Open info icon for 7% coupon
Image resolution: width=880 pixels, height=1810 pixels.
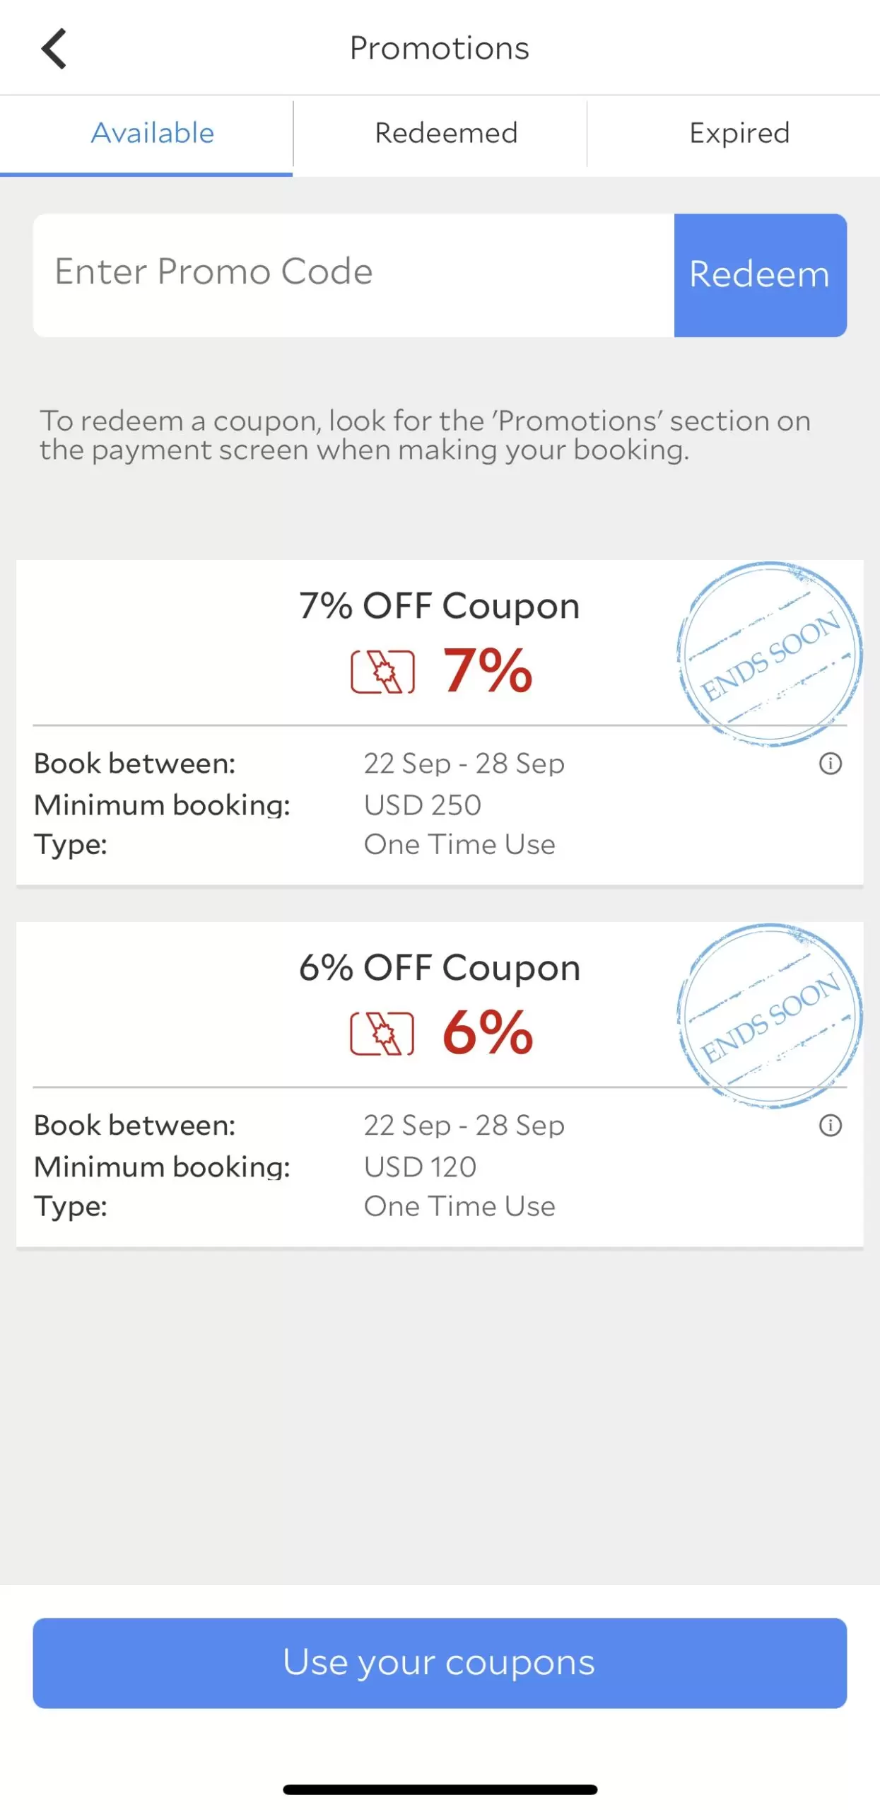point(830,763)
